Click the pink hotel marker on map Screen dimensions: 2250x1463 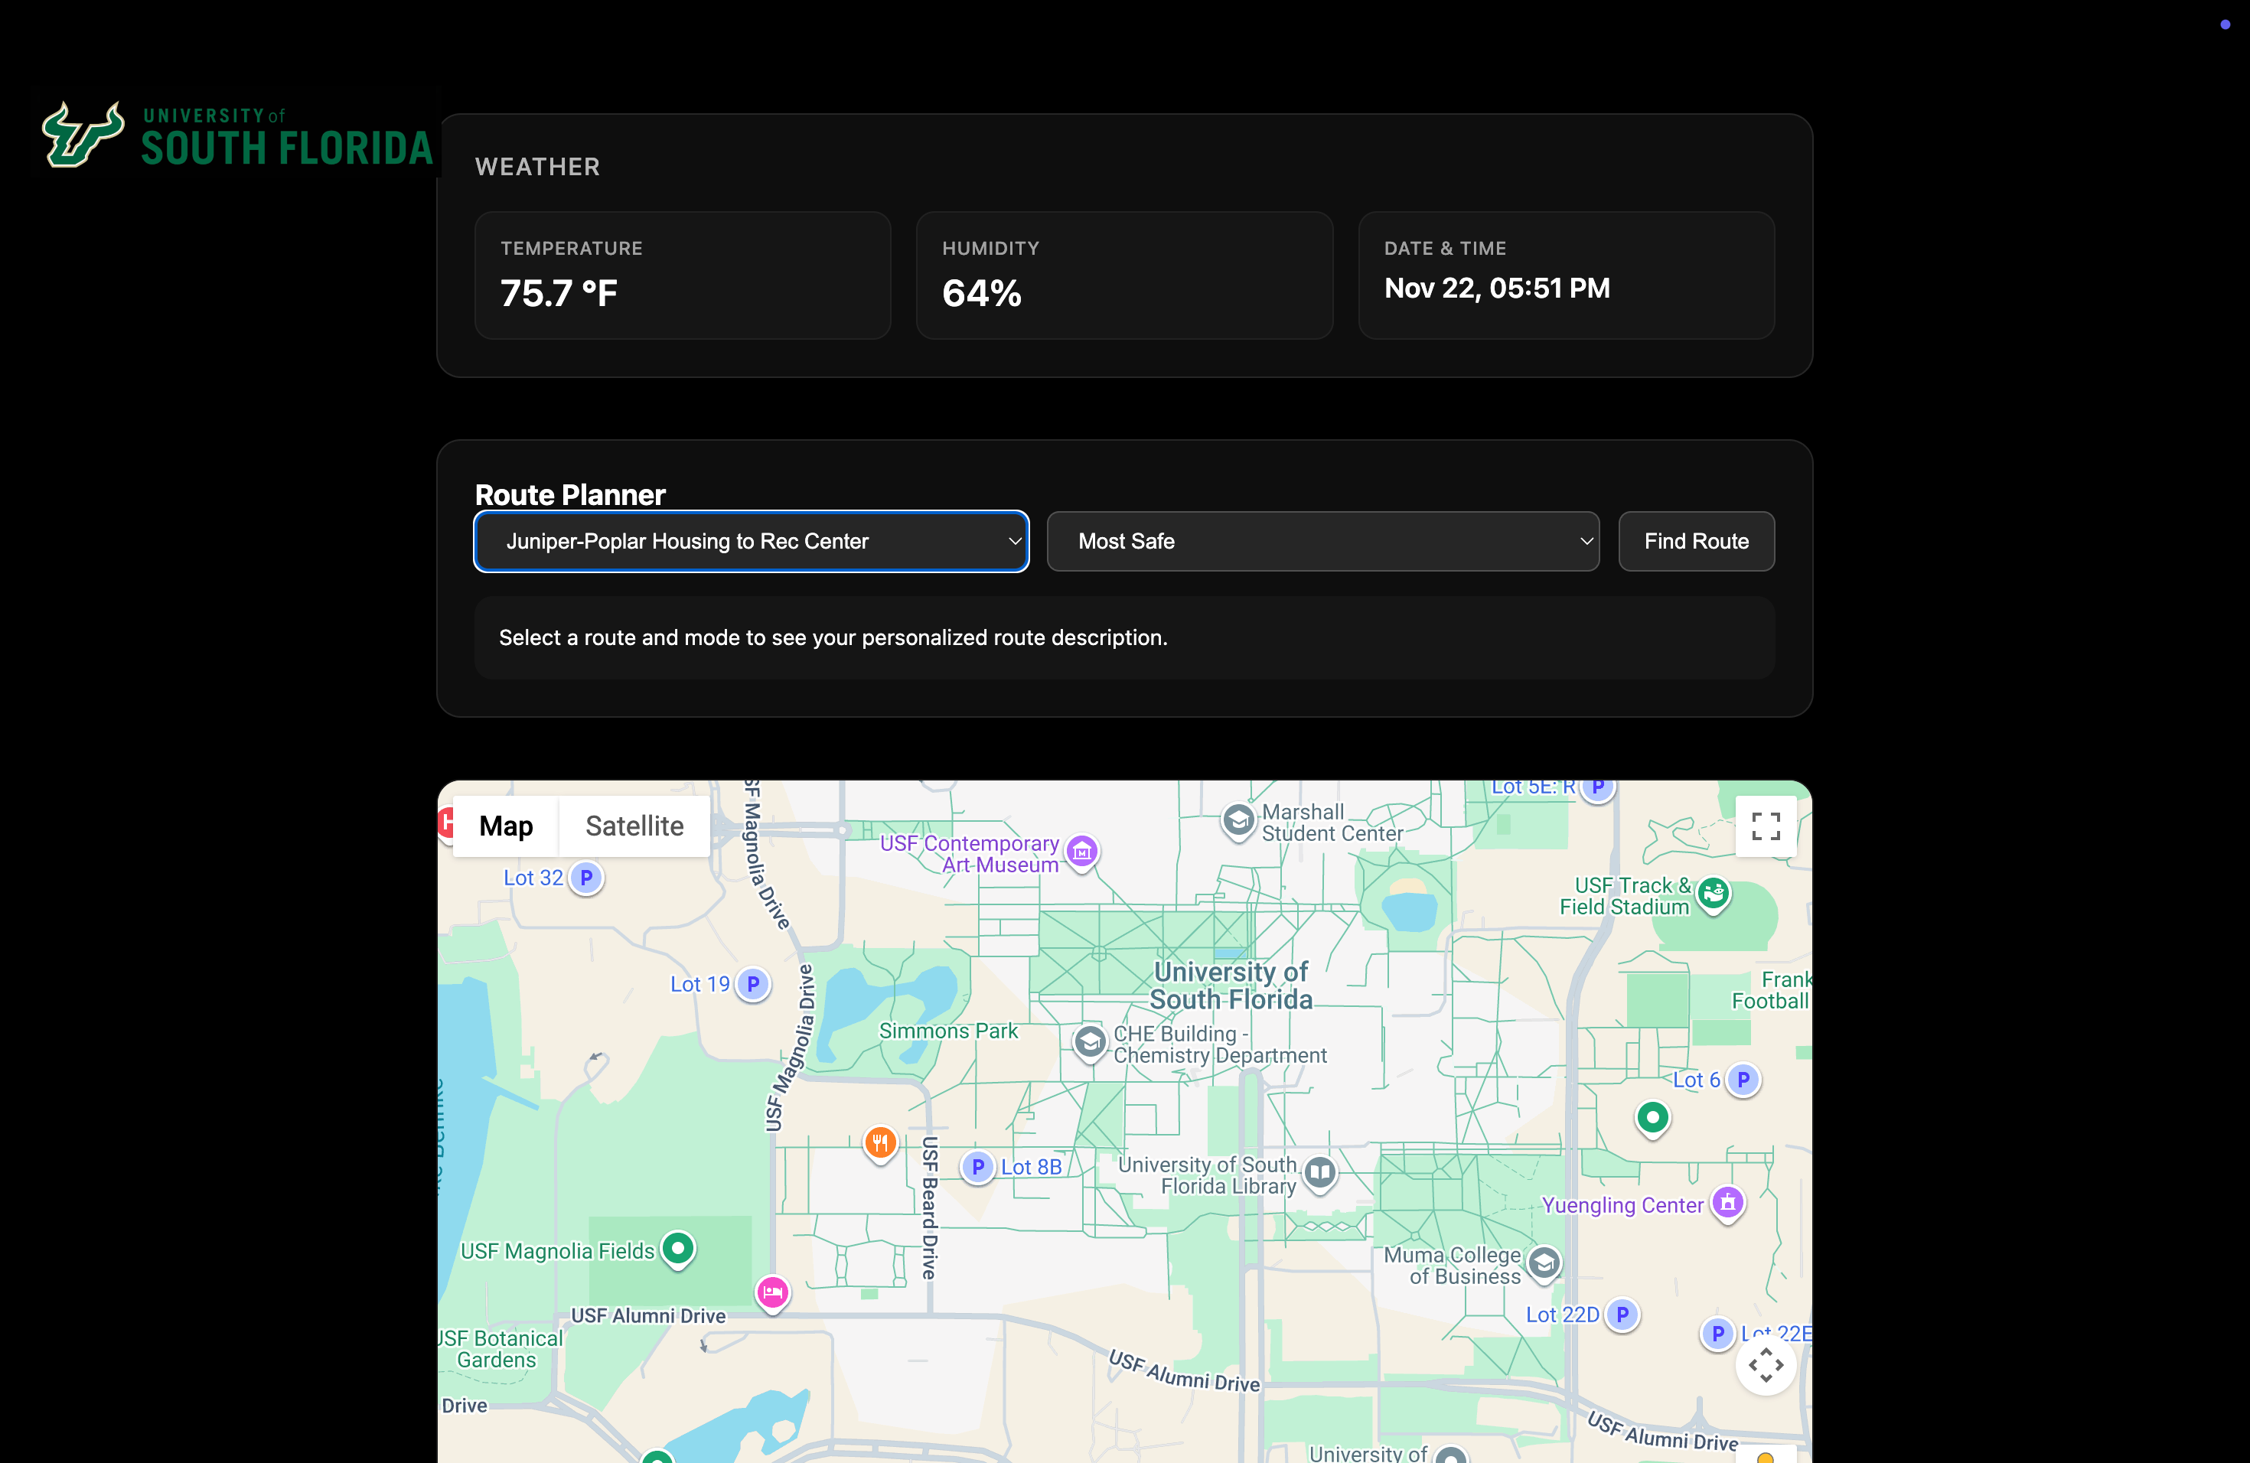coord(772,1291)
